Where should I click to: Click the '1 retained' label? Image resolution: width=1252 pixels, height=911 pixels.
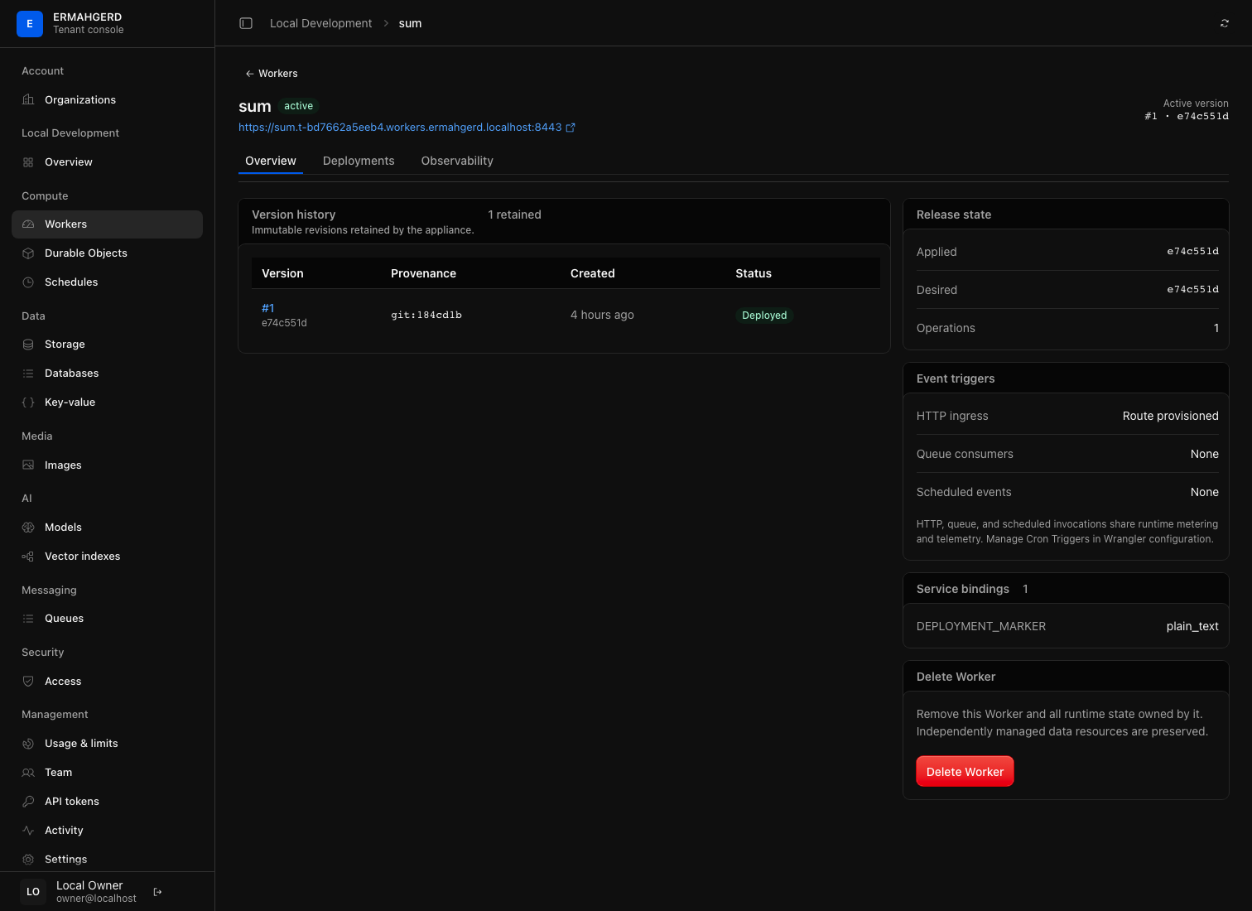(514, 214)
